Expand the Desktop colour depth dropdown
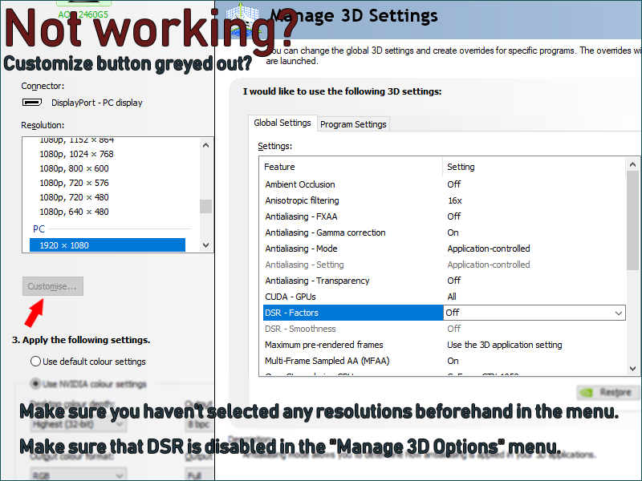The image size is (642, 481). coord(78,425)
